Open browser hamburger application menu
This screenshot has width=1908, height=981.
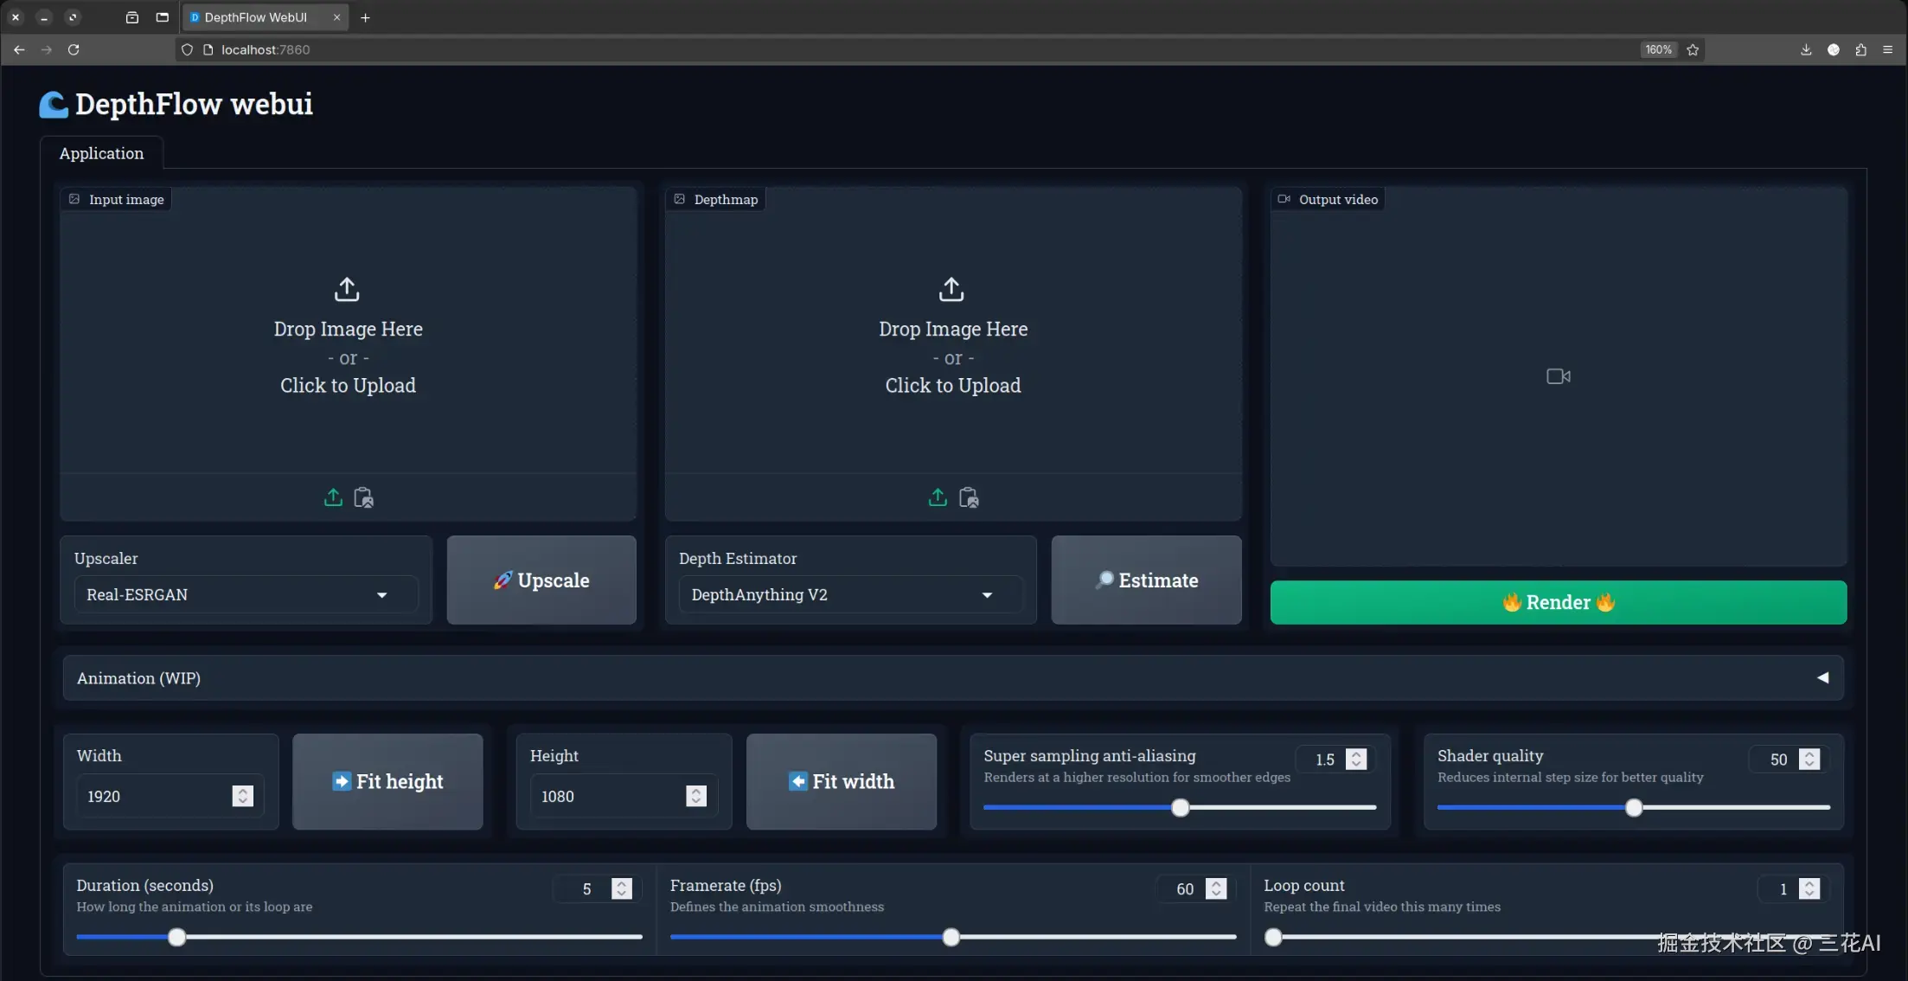click(1888, 49)
